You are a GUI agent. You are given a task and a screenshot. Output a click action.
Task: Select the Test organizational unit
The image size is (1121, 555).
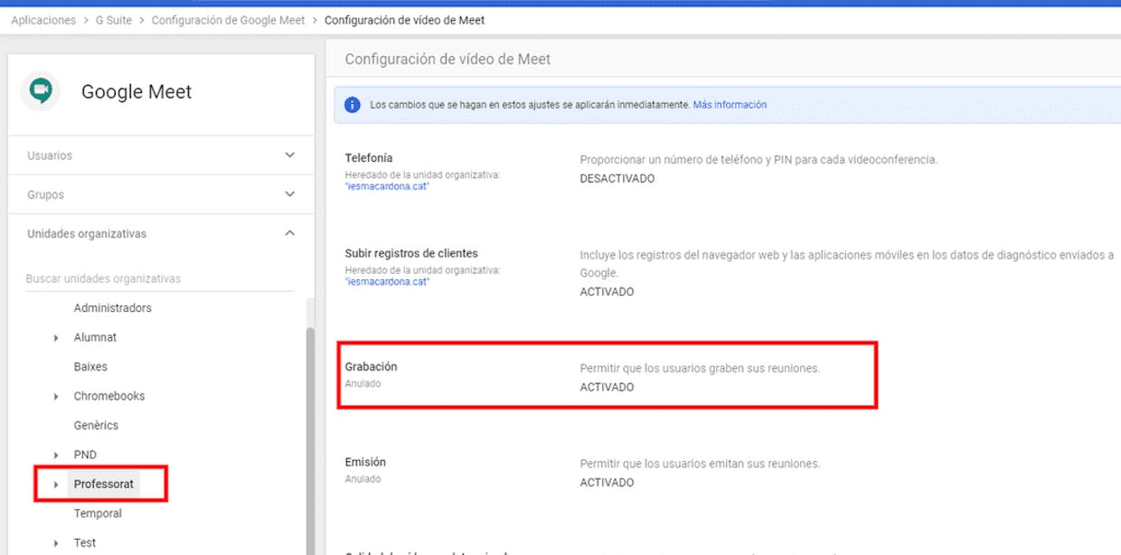(85, 543)
